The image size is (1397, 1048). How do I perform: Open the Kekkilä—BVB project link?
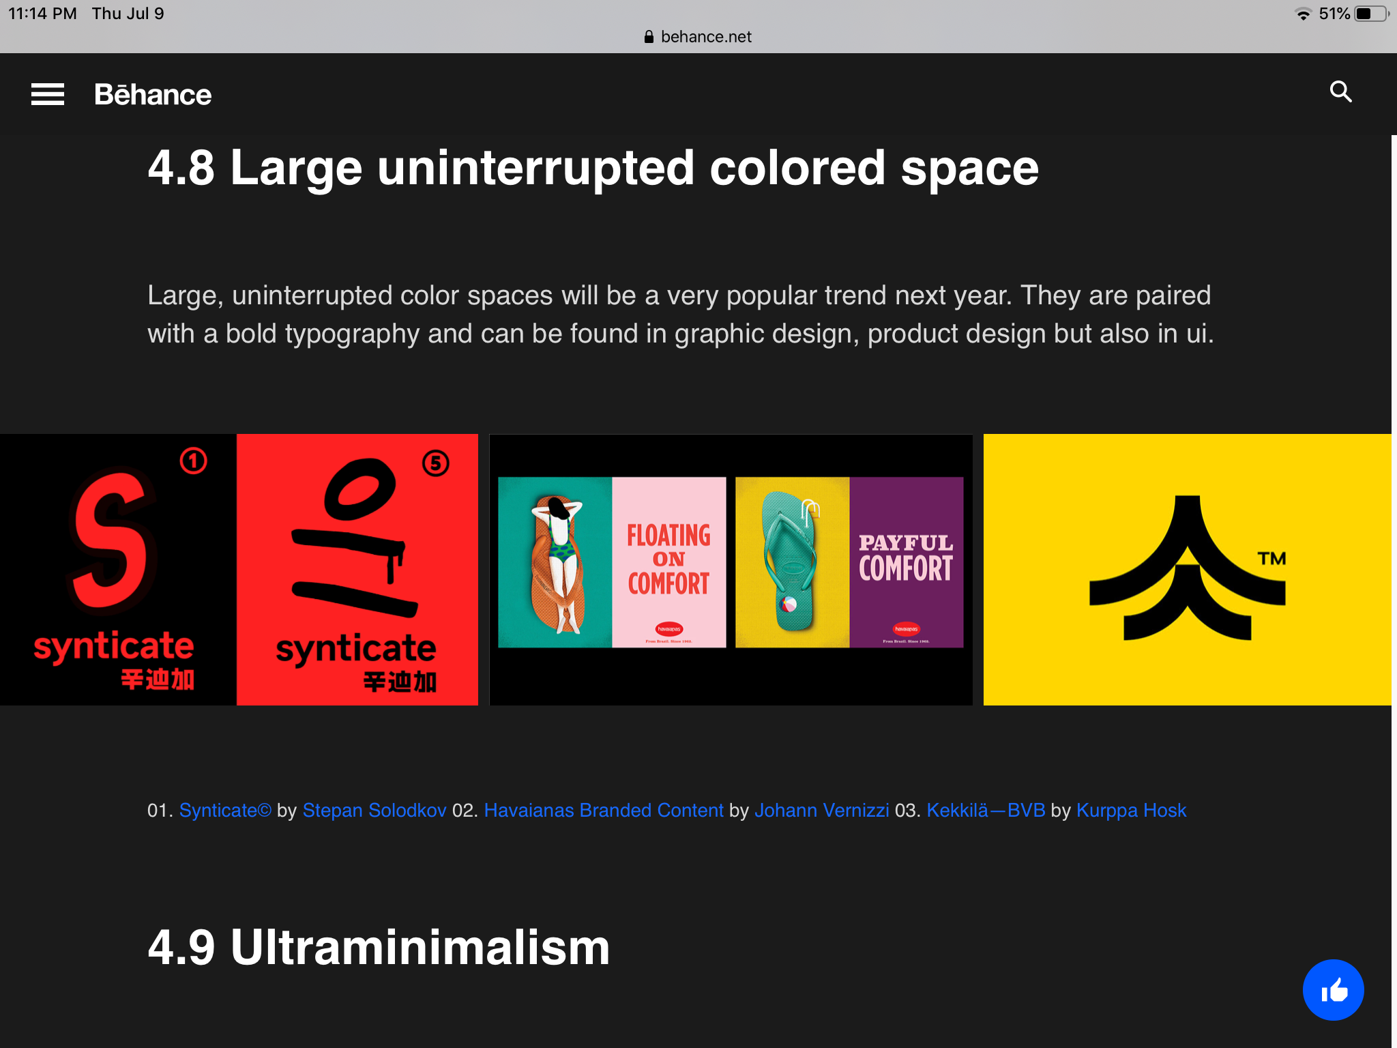click(986, 811)
